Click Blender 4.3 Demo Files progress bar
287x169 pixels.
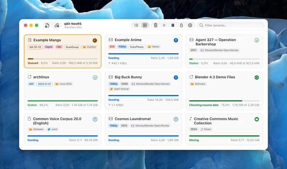[x=224, y=101]
